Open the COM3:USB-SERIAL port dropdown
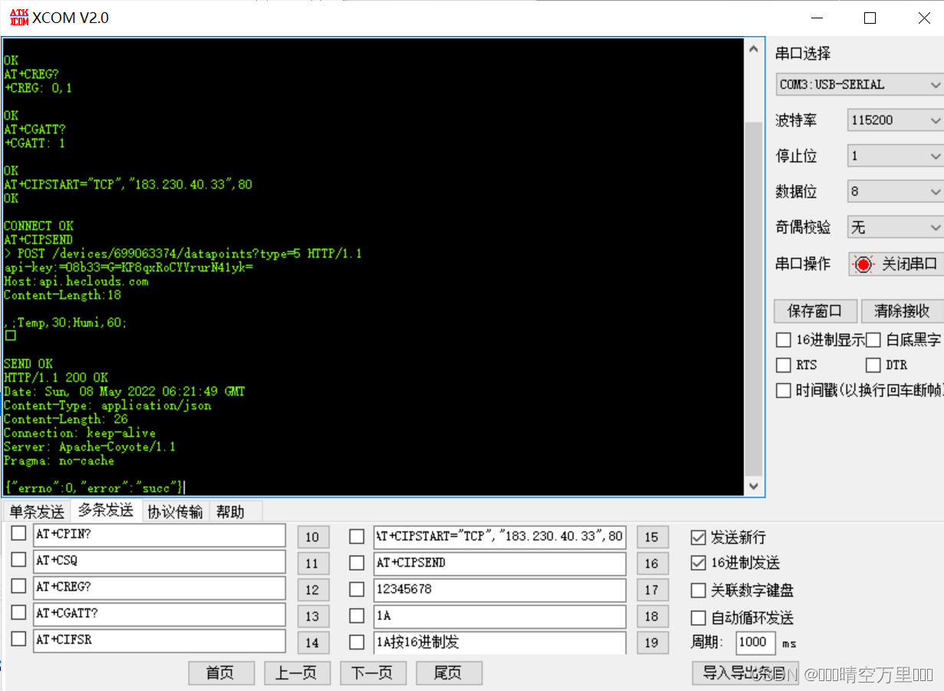The image size is (944, 691). 859,84
